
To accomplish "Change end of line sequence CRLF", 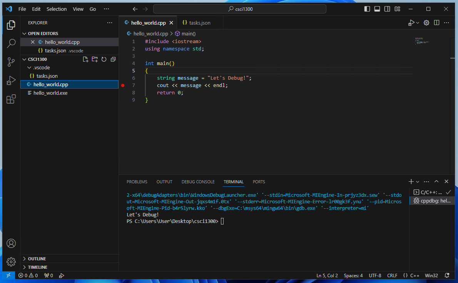I will point(392,275).
